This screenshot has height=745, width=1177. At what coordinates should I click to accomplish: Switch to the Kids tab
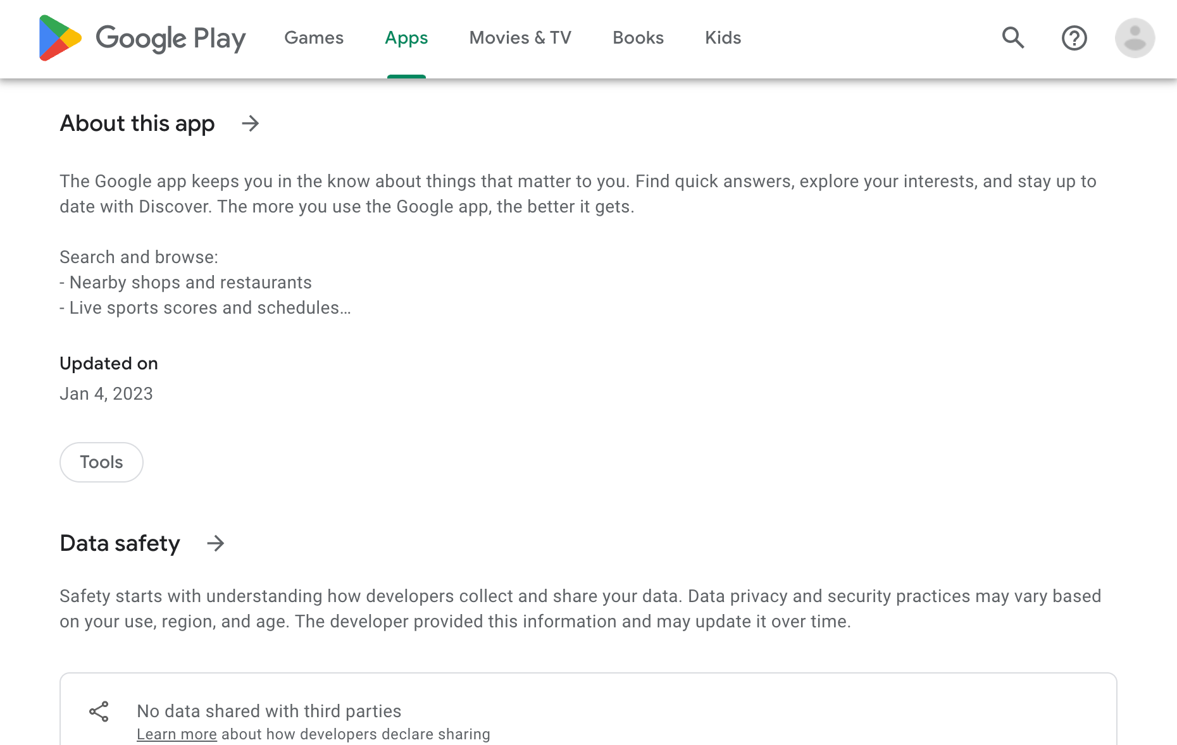[723, 38]
